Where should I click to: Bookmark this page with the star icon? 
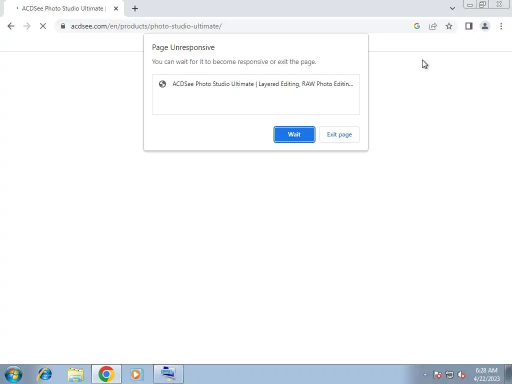(449, 26)
